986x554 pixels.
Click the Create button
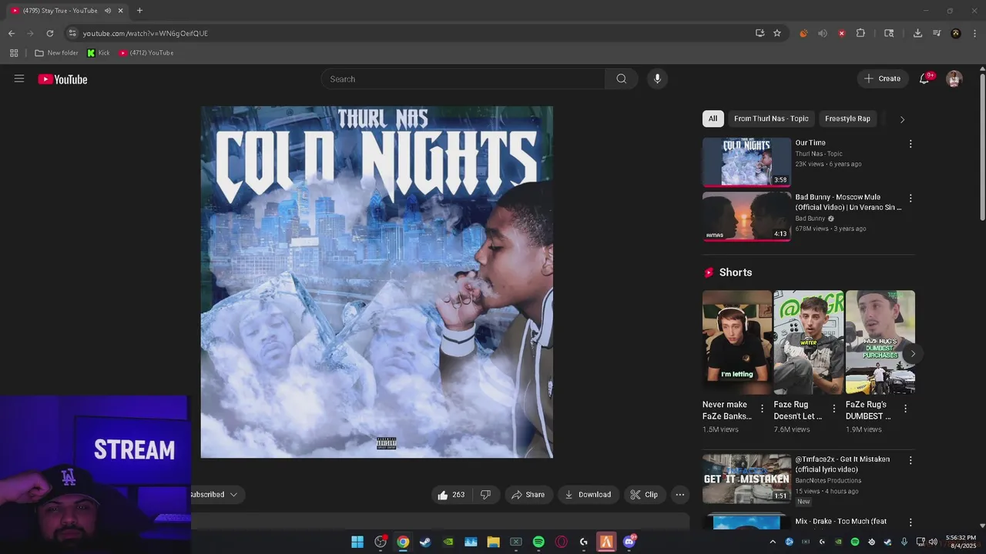tap(882, 78)
